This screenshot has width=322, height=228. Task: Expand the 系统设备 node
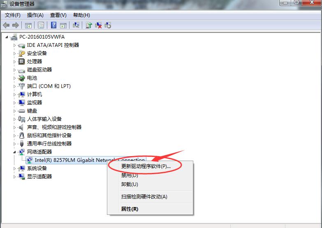[14, 168]
